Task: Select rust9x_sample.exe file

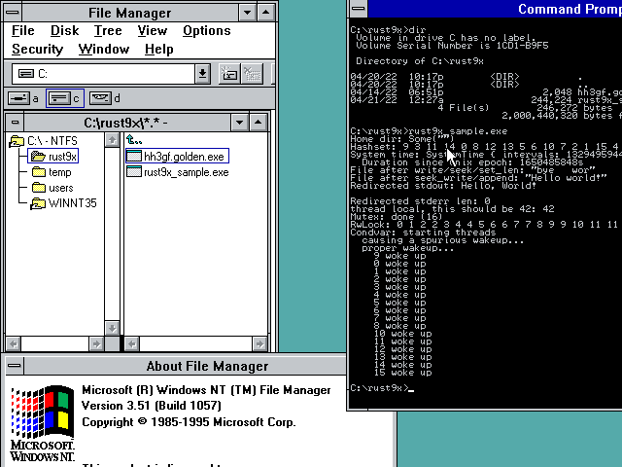Action: (x=185, y=172)
